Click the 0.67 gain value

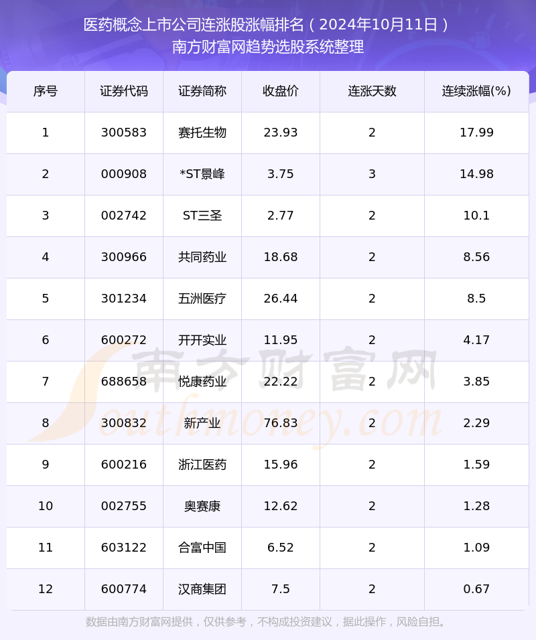point(476,589)
